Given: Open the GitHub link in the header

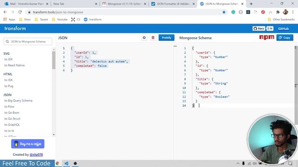Looking at the screenshot, I should [x=284, y=29].
